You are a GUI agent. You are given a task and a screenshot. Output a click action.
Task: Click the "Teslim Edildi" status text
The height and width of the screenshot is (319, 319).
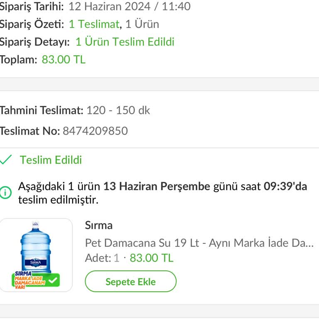(51, 160)
